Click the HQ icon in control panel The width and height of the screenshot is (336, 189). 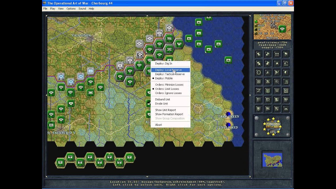(286, 91)
